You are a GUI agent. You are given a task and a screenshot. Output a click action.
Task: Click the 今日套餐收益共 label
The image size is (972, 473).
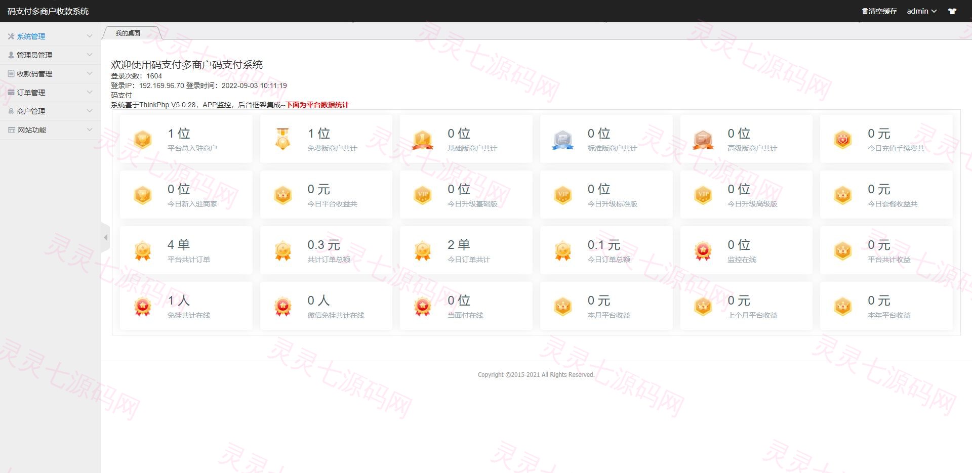tap(893, 204)
